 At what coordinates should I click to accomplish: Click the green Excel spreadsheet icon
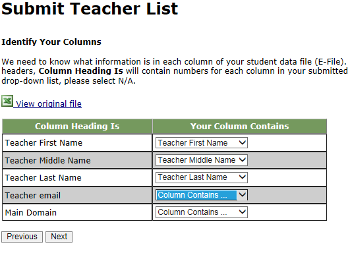[x=7, y=101]
